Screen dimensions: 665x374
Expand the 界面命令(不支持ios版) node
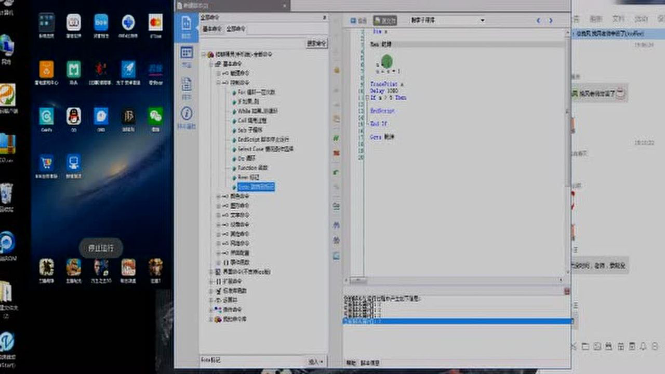click(x=211, y=272)
